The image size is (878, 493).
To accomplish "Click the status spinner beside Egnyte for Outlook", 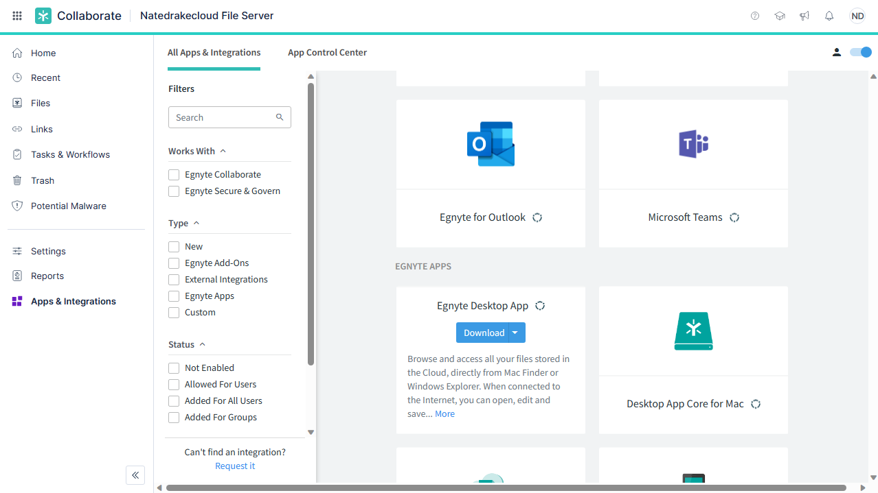I will (537, 217).
